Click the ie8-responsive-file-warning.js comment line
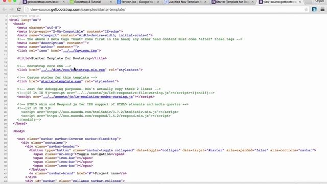 116,93
